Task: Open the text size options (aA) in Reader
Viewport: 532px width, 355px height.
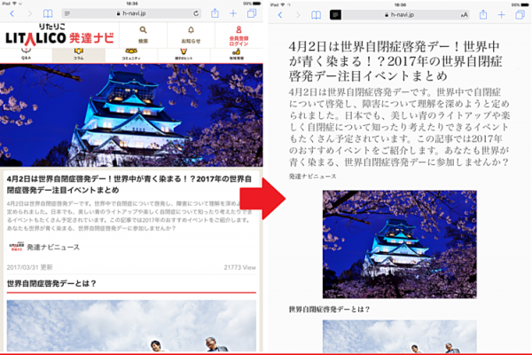Action: tap(465, 14)
